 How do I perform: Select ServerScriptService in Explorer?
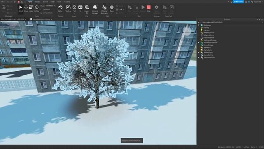210,43
